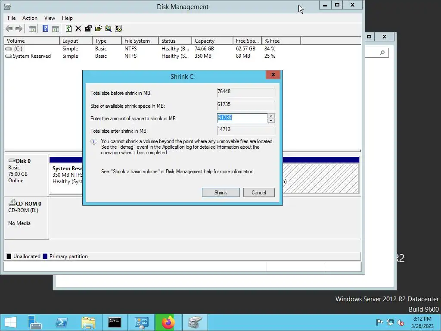Image resolution: width=441 pixels, height=331 pixels.
Task: Click the 14713 size after shrink field
Action: tap(246, 130)
